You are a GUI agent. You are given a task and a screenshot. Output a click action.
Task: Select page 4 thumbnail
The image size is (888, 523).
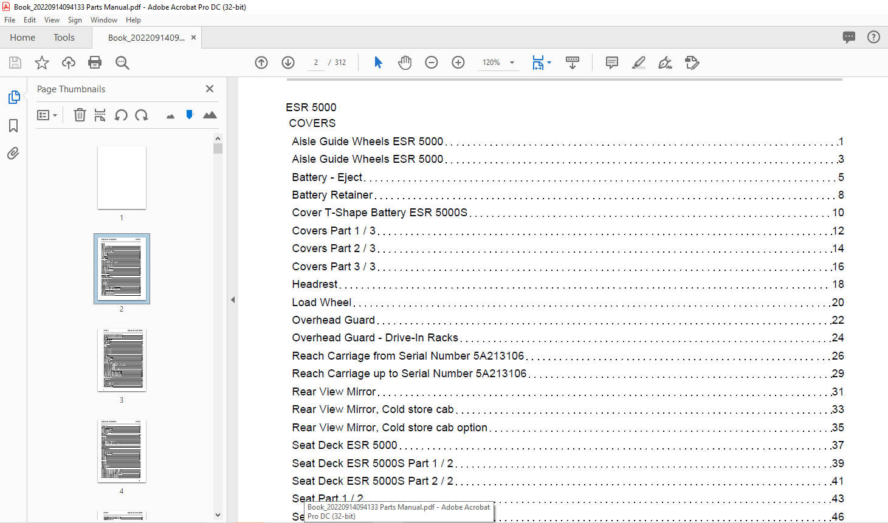(x=122, y=451)
